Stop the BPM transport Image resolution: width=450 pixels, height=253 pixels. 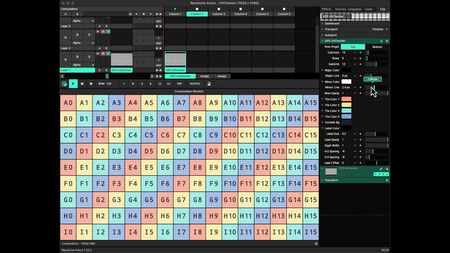(91, 84)
